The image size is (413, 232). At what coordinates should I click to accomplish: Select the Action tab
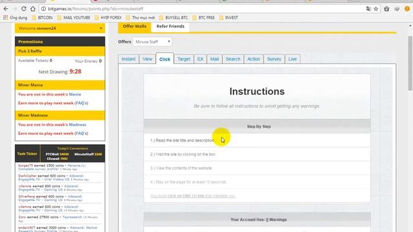(254, 59)
